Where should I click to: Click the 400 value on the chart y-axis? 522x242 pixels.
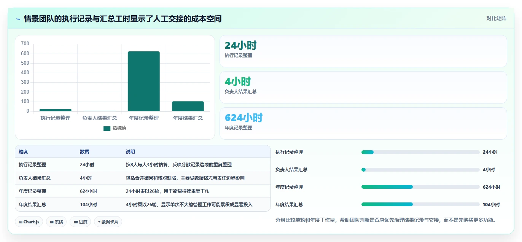[25, 73]
